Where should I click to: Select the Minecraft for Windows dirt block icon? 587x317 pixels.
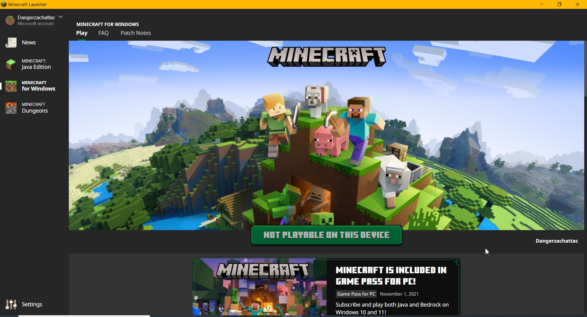pos(11,86)
